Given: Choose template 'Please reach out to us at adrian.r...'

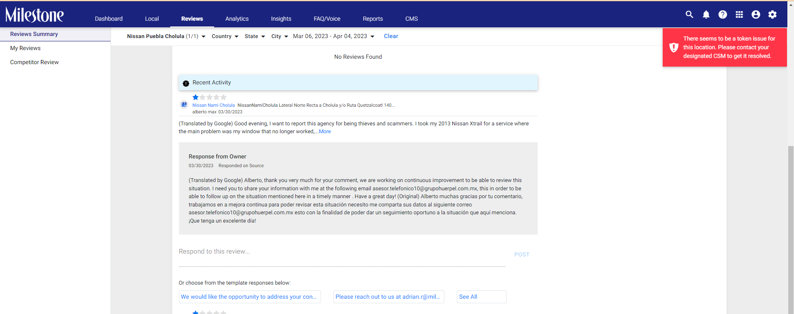Looking at the screenshot, I should coord(389,297).
